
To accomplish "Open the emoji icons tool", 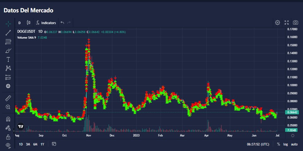I will [8, 86].
